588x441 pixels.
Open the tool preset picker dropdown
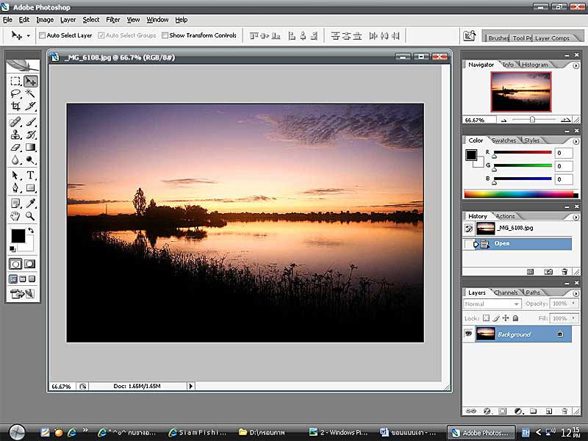28,36
